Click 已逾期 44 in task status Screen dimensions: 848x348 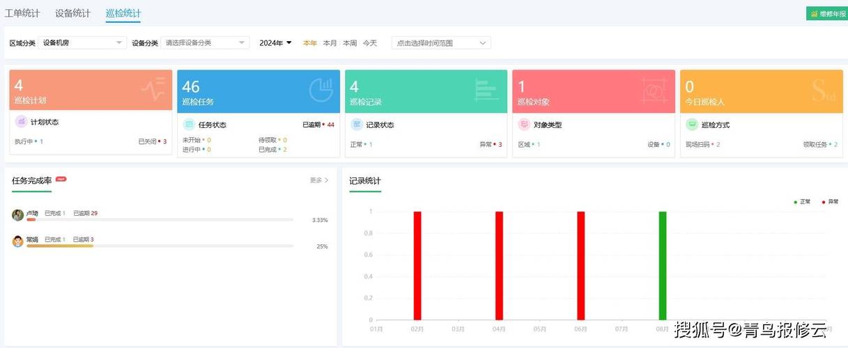(x=318, y=125)
